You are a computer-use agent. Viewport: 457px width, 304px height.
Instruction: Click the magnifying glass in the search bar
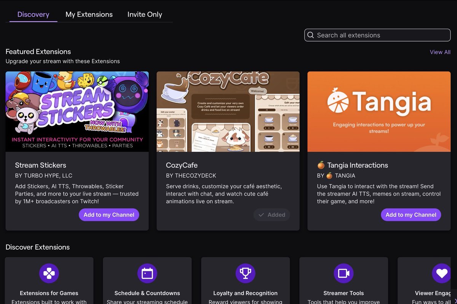tap(311, 35)
